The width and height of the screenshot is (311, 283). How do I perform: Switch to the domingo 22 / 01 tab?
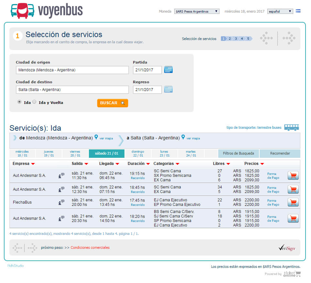[138, 154]
